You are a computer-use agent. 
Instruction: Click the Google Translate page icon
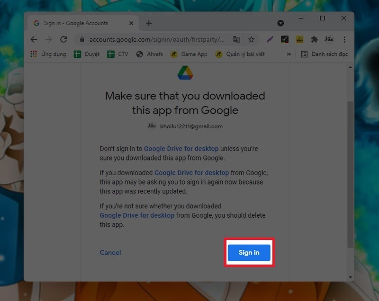coord(236,39)
